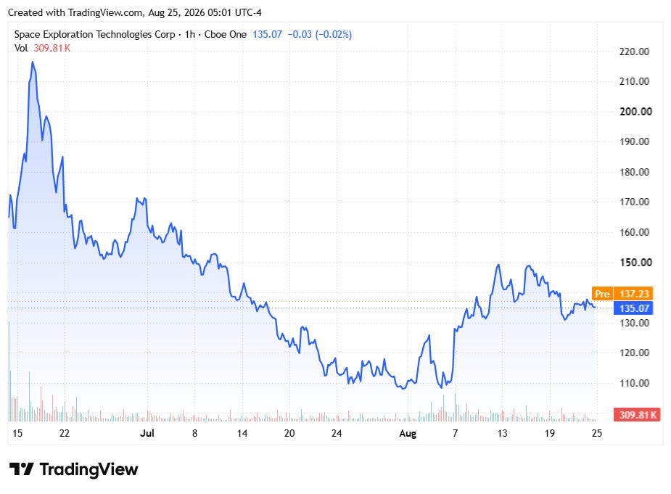671x494 pixels.
Task: Click the 14 date label on time axis
Action: 242,433
